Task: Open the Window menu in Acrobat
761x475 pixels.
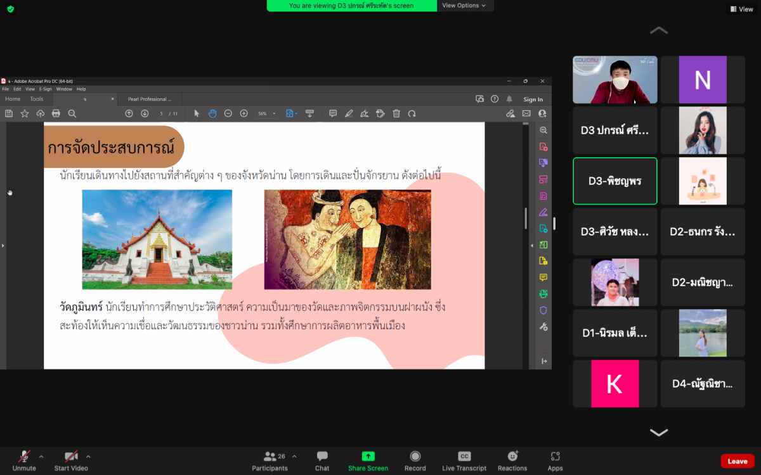Action: click(x=64, y=89)
